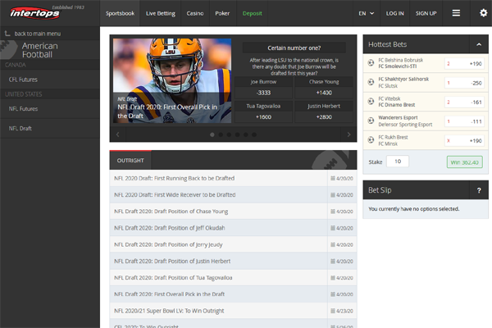
Task: Click soccer ball icon for FC Vitebsk
Action: (x=371, y=102)
